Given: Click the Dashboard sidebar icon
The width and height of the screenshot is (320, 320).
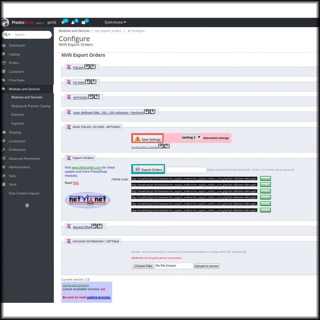Looking at the screenshot, I should [4, 45].
